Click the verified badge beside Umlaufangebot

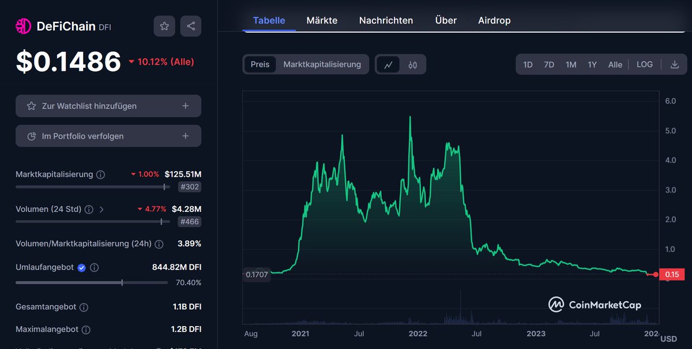click(x=82, y=268)
